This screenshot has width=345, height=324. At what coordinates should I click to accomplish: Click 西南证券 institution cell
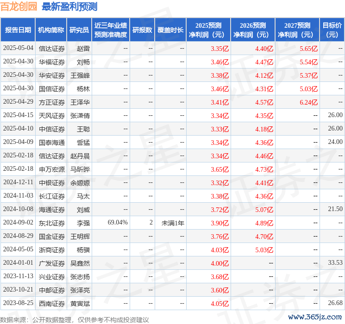click(52, 304)
